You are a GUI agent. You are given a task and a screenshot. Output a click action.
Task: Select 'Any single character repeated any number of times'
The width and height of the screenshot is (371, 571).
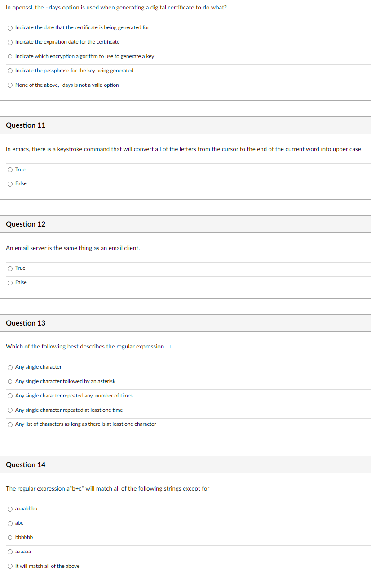(10, 396)
